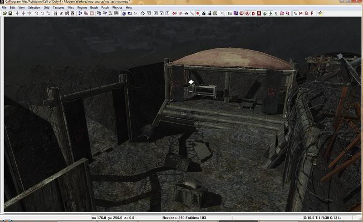Click the red letter D toolbar icon

(x=253, y=14)
